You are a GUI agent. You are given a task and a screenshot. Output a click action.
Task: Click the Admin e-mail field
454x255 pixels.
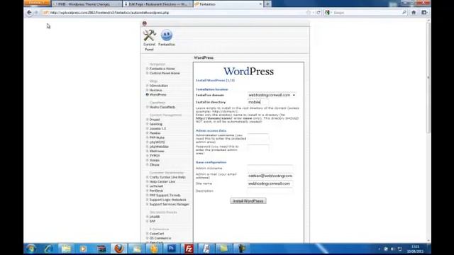[x=270, y=176]
